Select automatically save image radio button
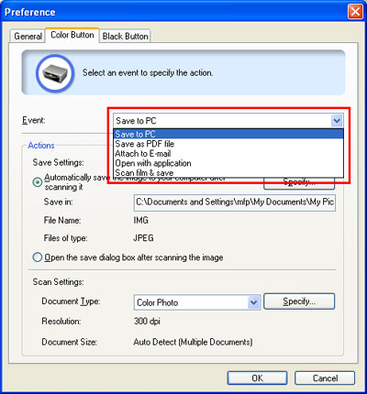 (38, 182)
